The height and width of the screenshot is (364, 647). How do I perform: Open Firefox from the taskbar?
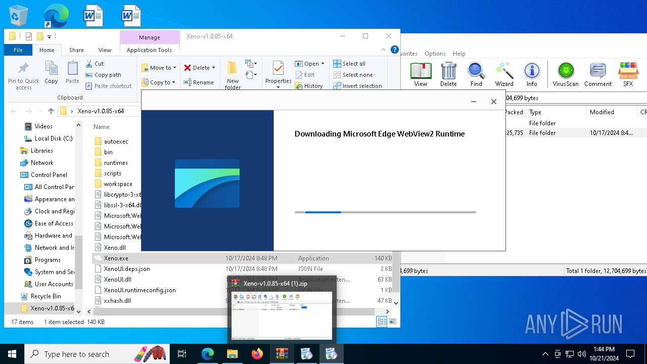257,354
